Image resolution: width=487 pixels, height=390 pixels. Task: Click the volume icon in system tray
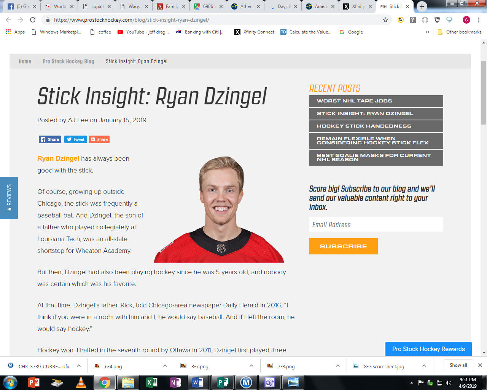coord(449,383)
